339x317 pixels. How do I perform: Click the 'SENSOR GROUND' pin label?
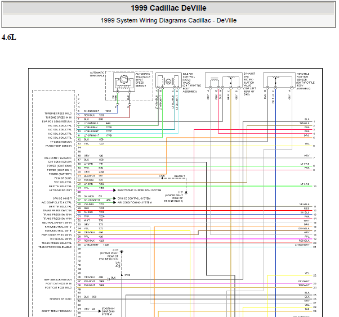[x=61, y=299]
